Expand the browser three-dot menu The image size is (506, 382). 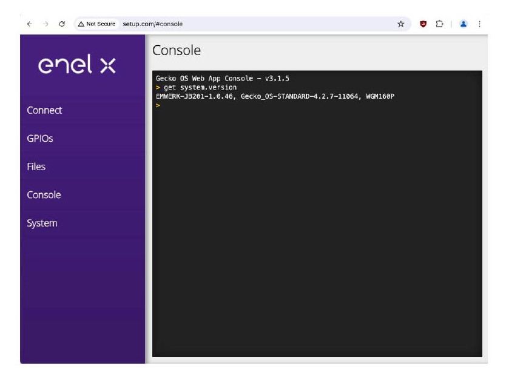479,24
